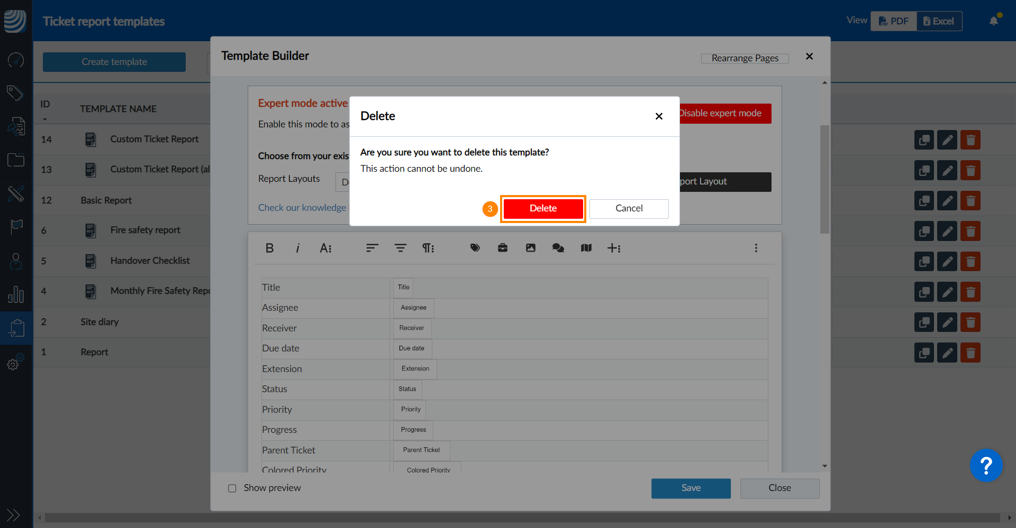Open the editor's vertical ellipsis menu
The image size is (1016, 528).
tap(756, 248)
